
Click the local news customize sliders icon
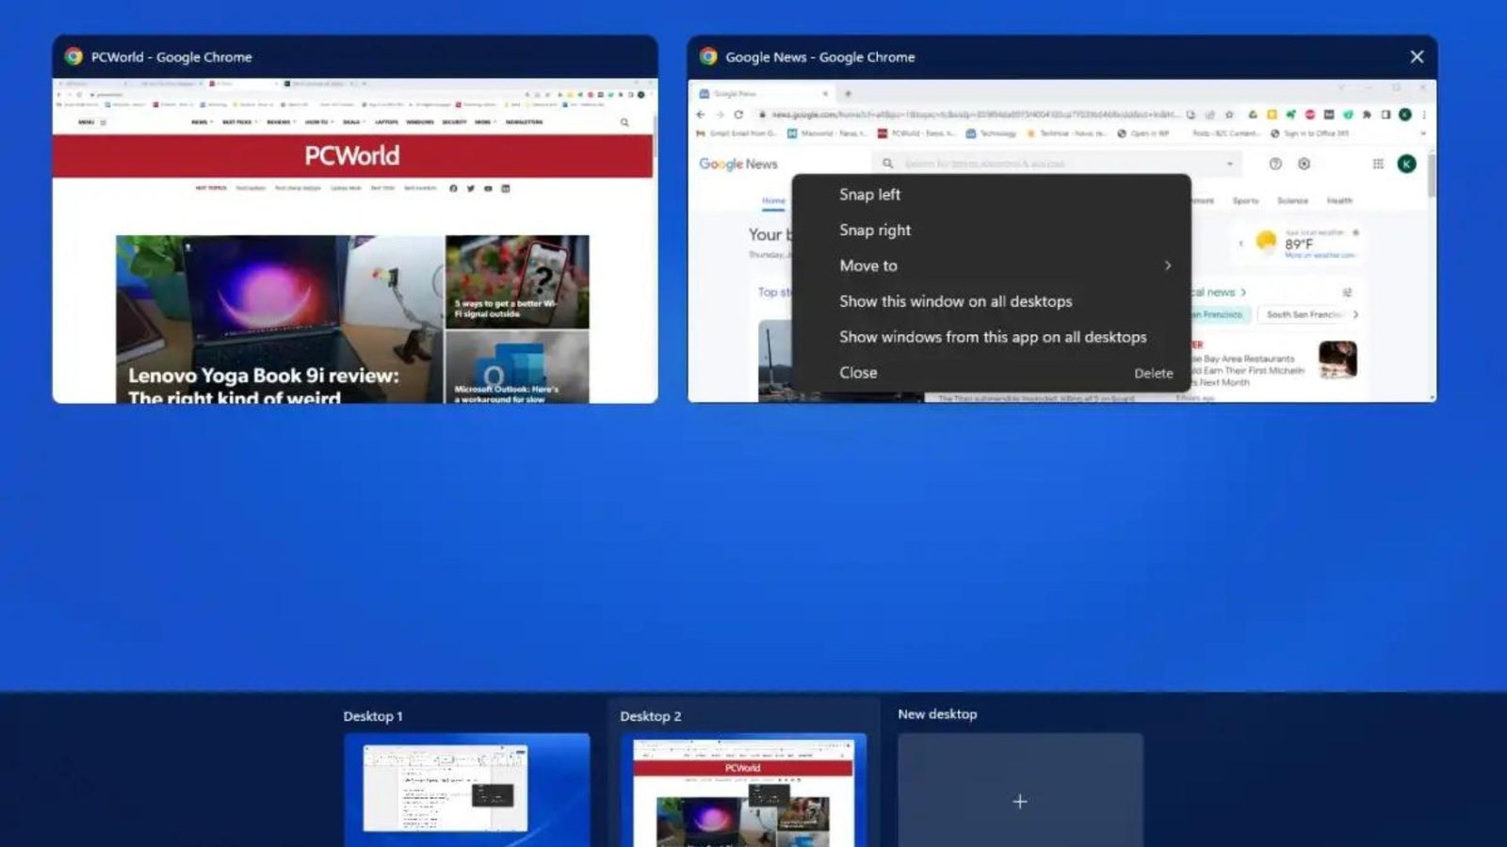pyautogui.click(x=1347, y=293)
